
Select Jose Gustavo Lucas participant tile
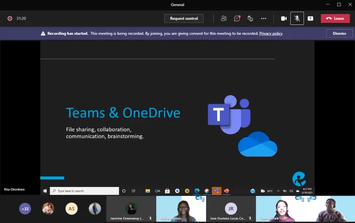point(231,209)
